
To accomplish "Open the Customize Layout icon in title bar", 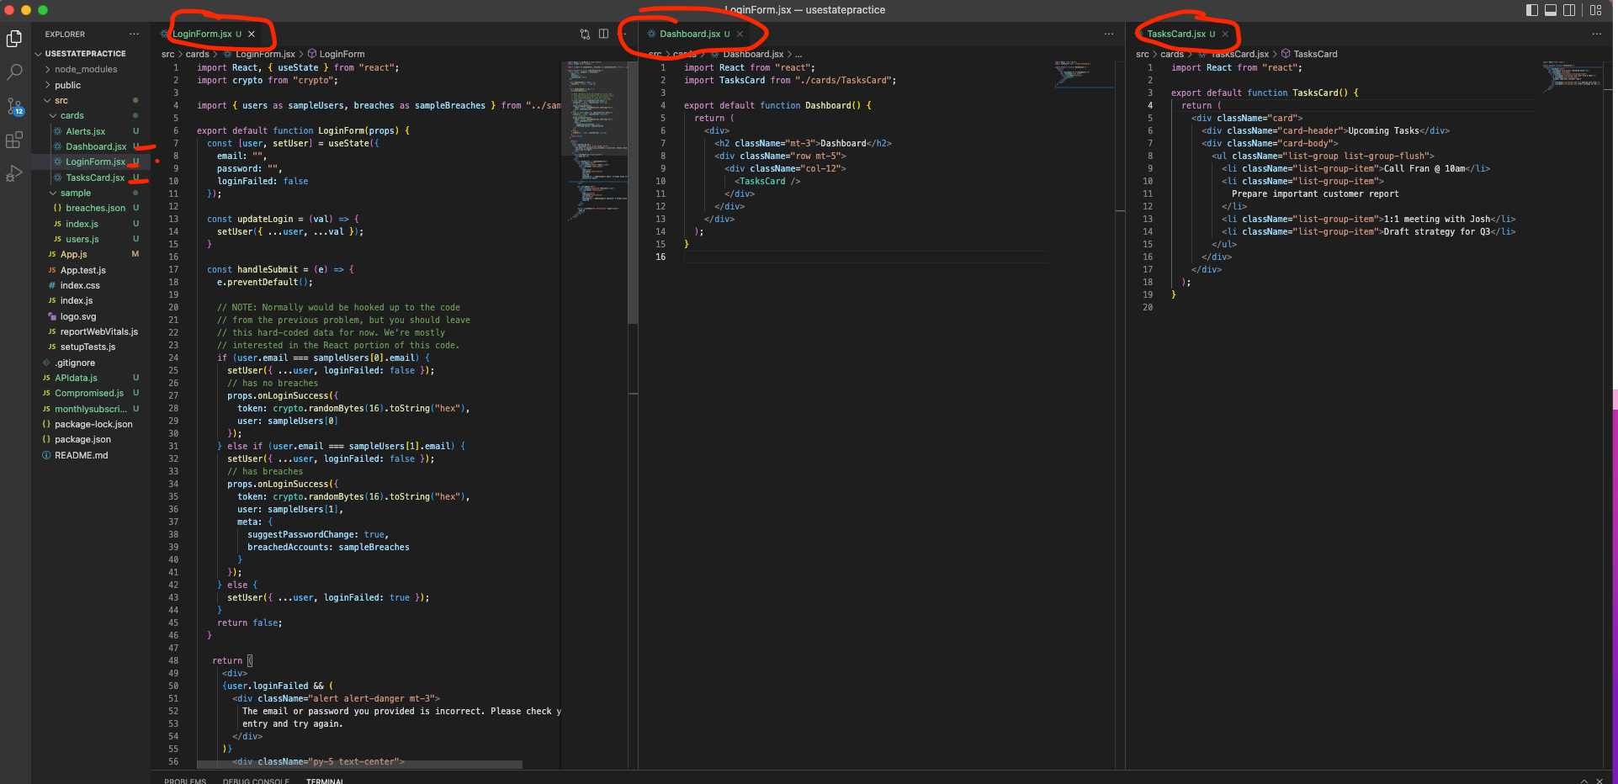I will click(x=1595, y=10).
